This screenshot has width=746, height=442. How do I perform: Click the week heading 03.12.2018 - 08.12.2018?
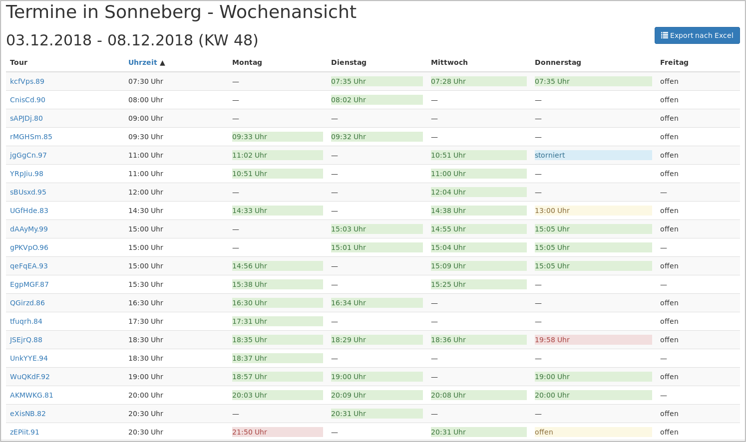(x=132, y=40)
